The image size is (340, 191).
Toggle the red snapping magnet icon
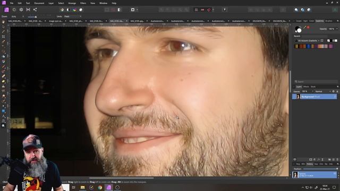pyautogui.click(x=209, y=10)
